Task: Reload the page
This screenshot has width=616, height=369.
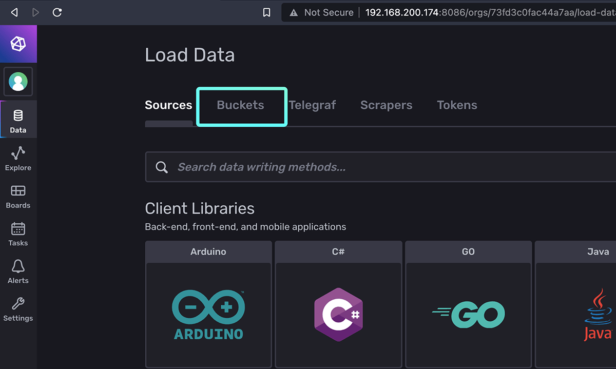Action: [x=57, y=12]
